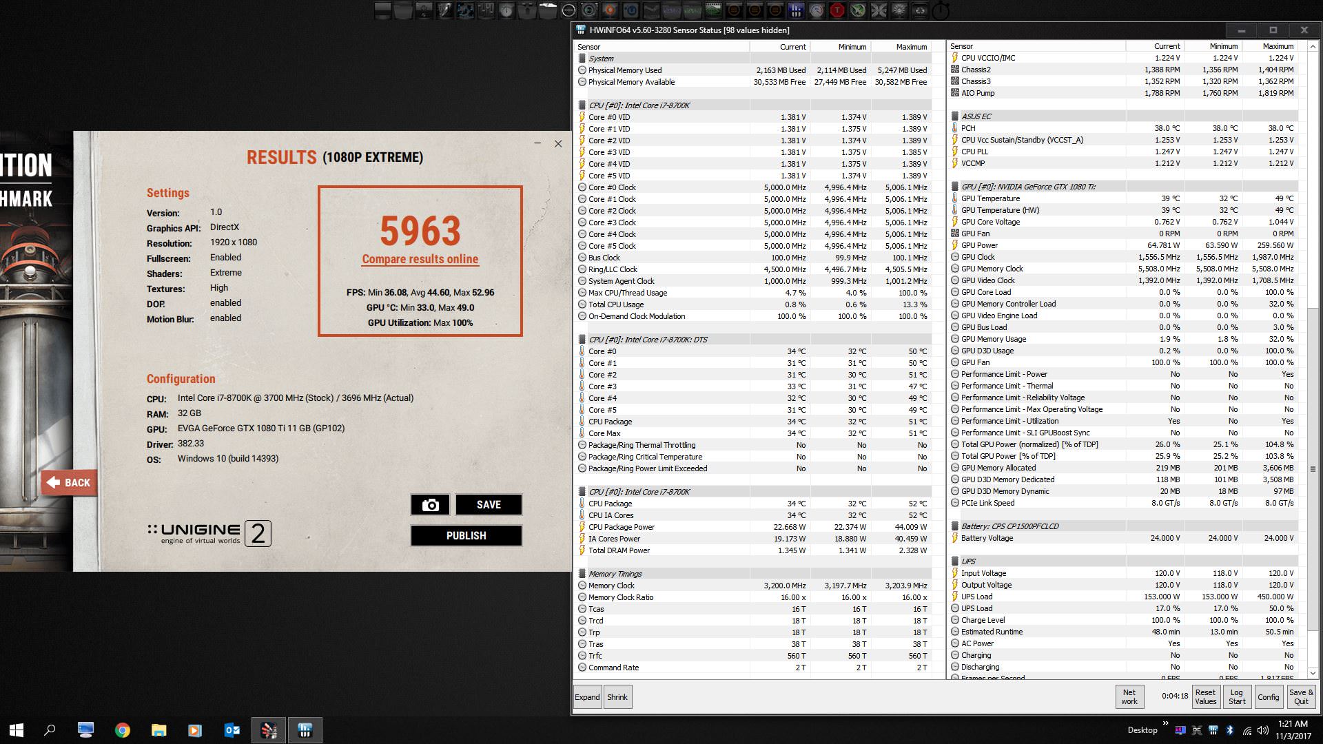Select the UPS group header
The height and width of the screenshot is (744, 1323).
pos(1125,561)
